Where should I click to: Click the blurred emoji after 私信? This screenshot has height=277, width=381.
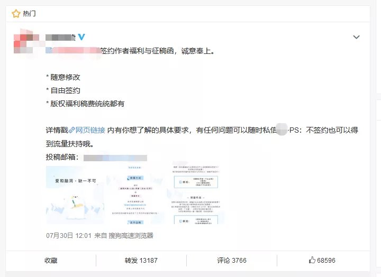click(282, 130)
